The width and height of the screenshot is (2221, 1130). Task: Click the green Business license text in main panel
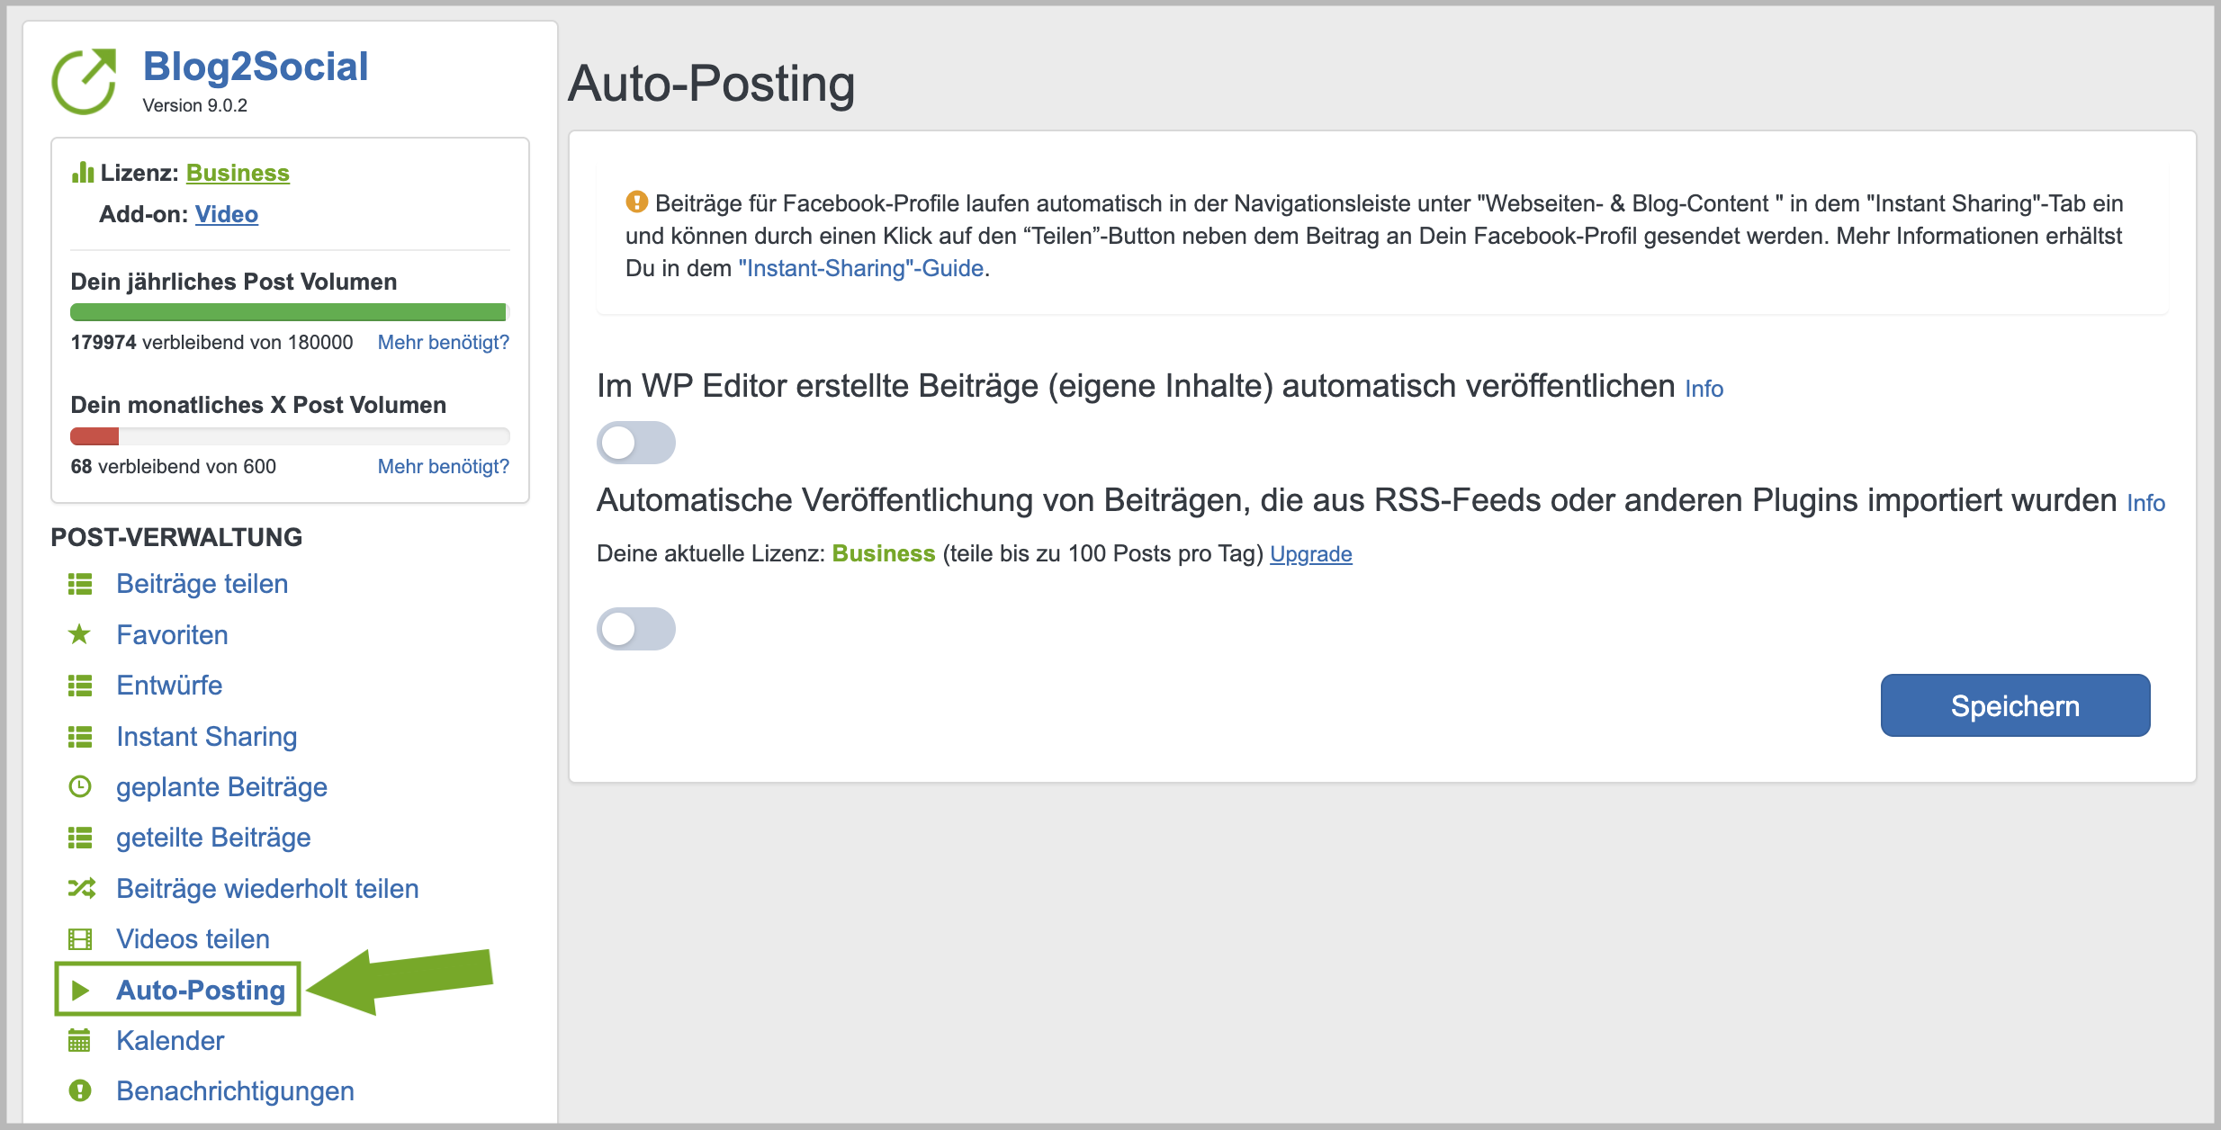click(x=883, y=553)
